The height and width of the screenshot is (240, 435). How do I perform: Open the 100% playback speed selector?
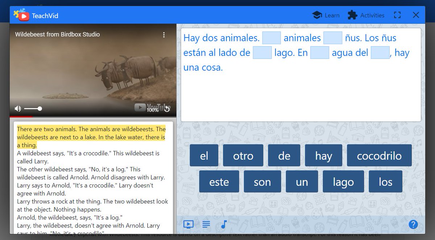pyautogui.click(x=153, y=110)
